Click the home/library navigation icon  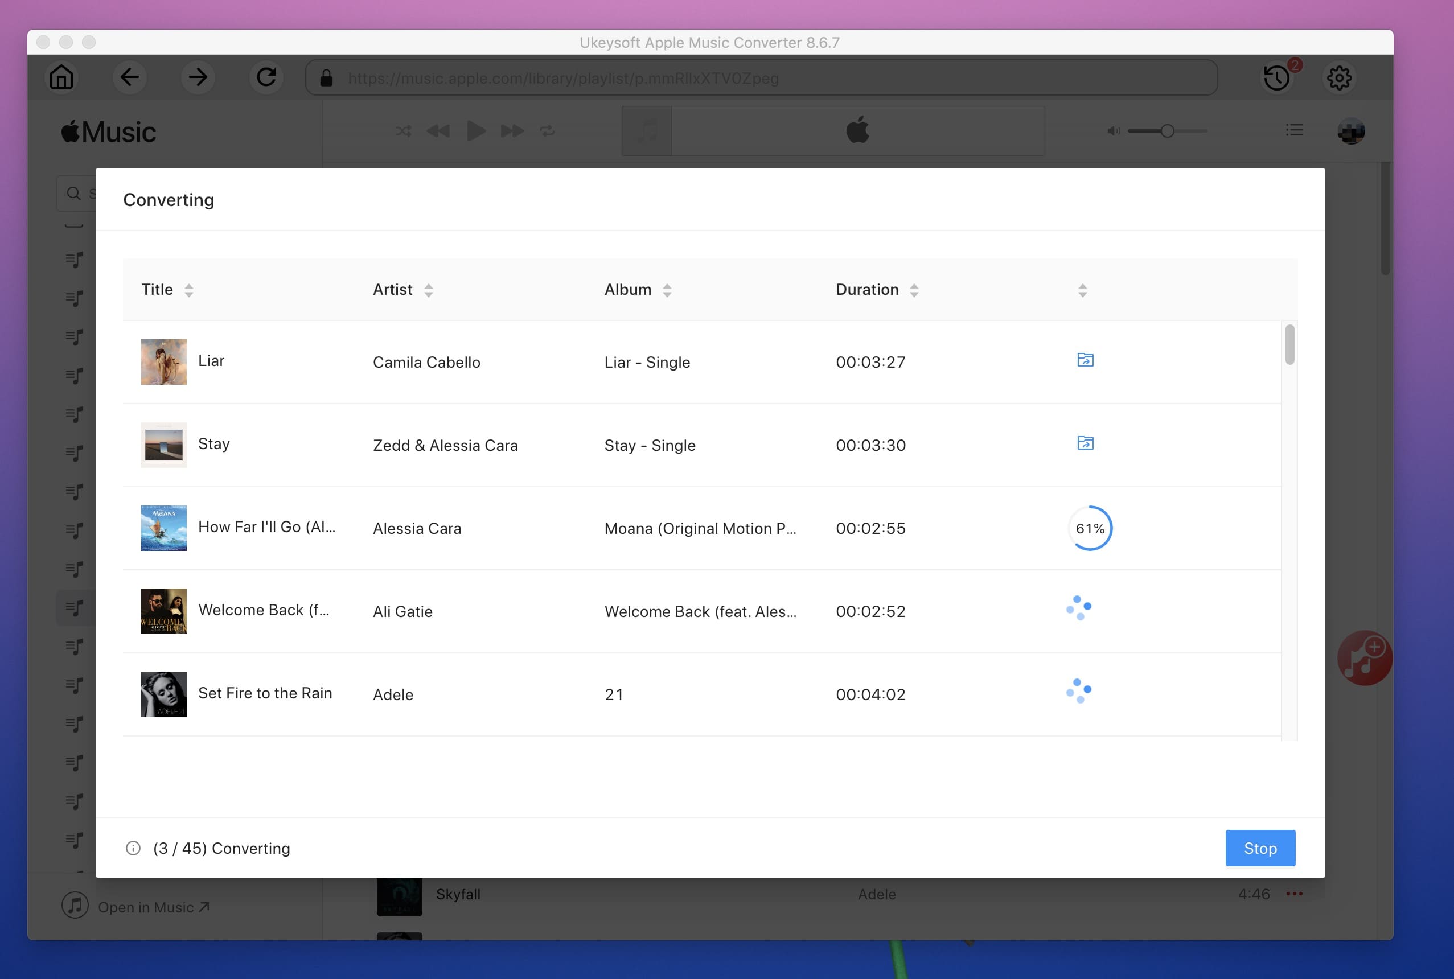(x=60, y=76)
